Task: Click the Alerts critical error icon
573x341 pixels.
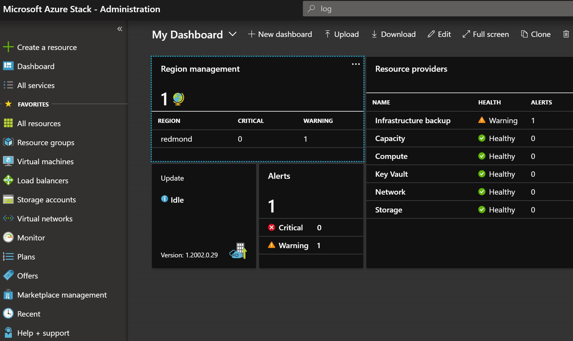Action: (271, 227)
